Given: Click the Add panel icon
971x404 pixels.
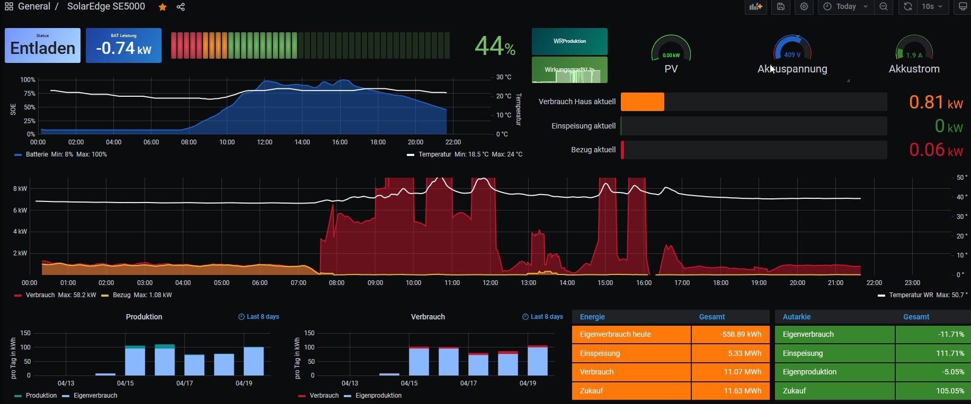Looking at the screenshot, I should point(755,7).
